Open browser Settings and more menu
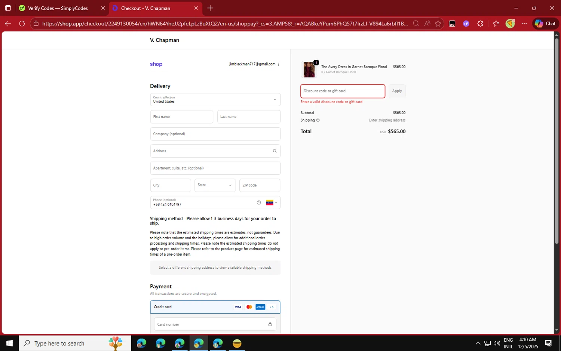The width and height of the screenshot is (561, 351). 524,24
